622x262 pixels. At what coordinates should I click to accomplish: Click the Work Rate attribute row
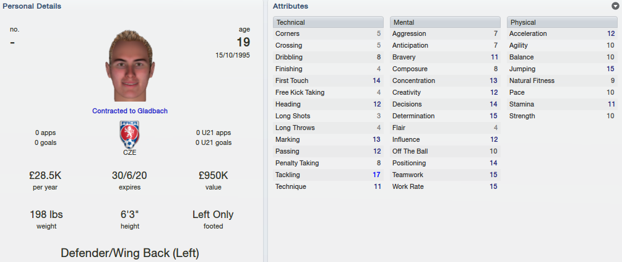(445, 186)
